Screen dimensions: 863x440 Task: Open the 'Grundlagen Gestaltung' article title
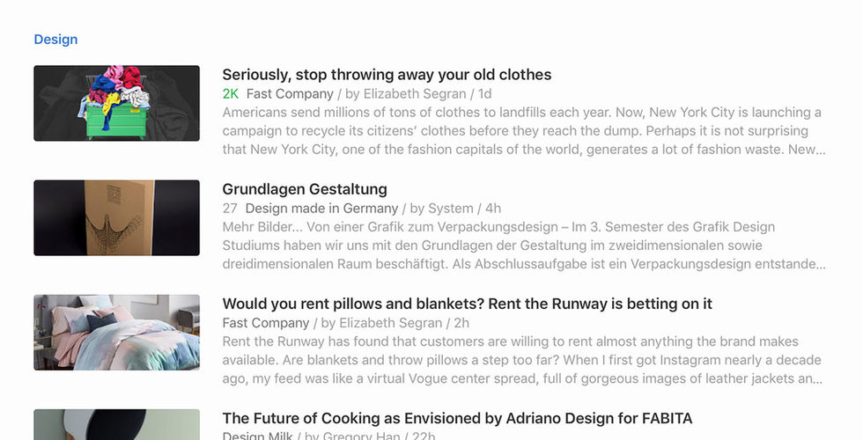[305, 189]
